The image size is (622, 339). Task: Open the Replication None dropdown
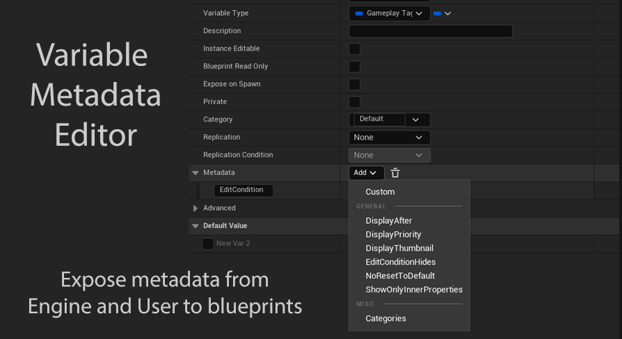(389, 138)
